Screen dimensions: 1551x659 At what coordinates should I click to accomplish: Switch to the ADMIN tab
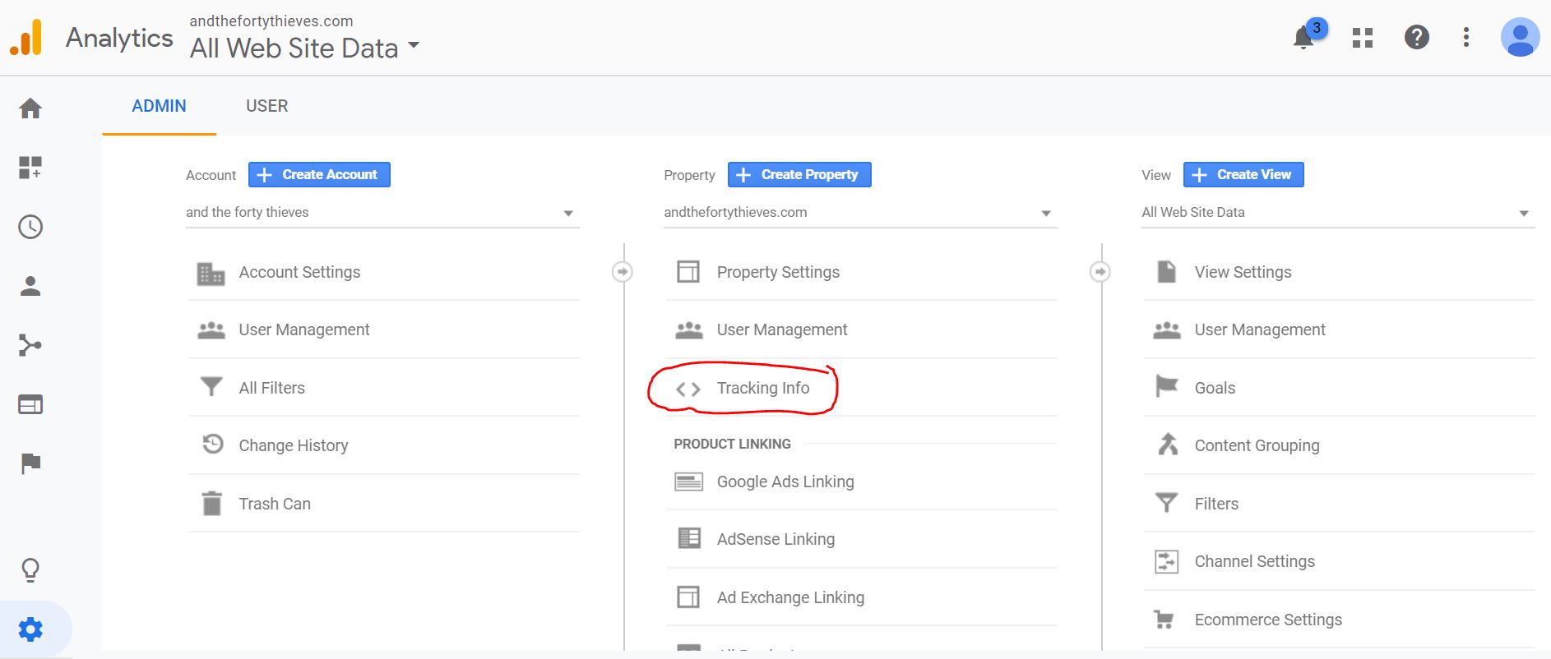pos(159,106)
